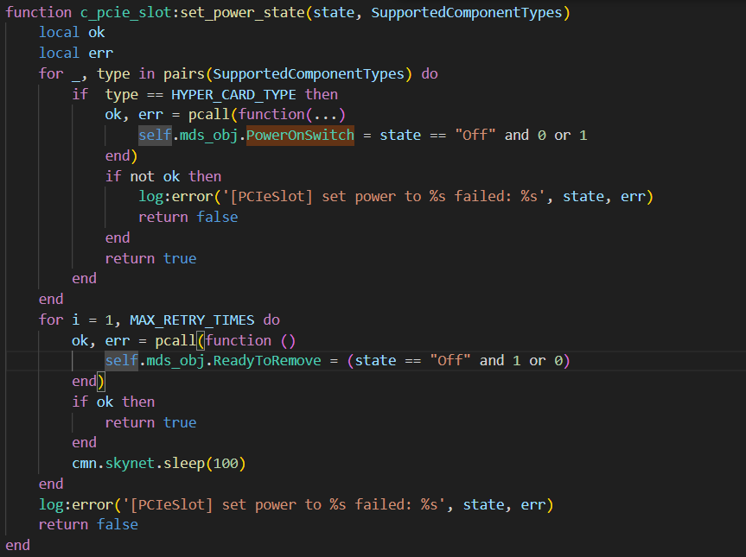Click the highlighted PowerOnSwitch property
The height and width of the screenshot is (557, 746).
click(300, 135)
